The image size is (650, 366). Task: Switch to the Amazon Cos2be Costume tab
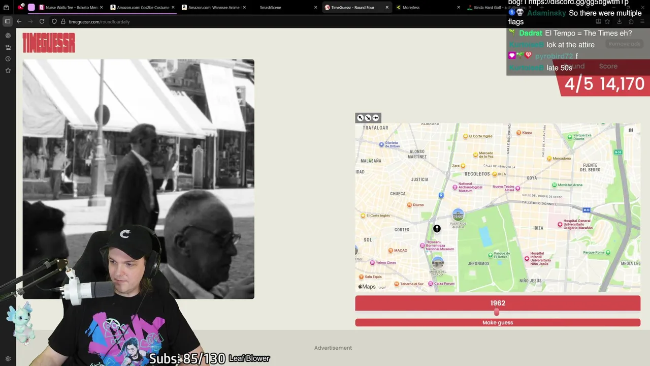coord(142,8)
